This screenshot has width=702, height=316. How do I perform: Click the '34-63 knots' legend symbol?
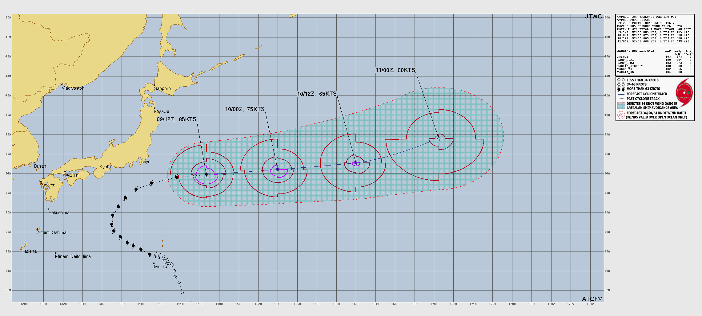pos(621,84)
